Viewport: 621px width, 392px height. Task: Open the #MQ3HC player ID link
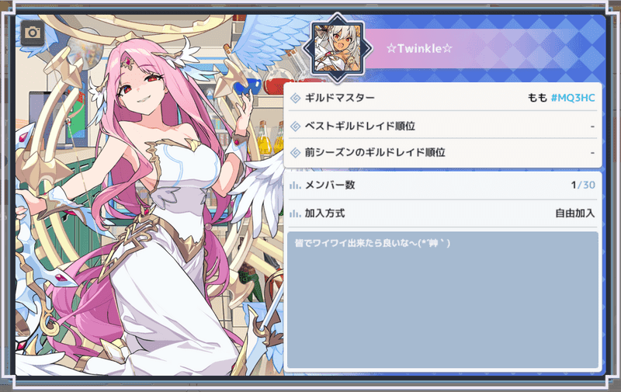tap(573, 98)
